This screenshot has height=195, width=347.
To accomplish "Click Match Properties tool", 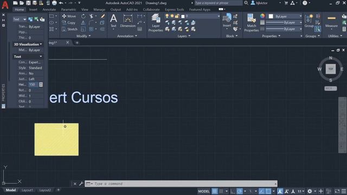I will coord(252,23).
